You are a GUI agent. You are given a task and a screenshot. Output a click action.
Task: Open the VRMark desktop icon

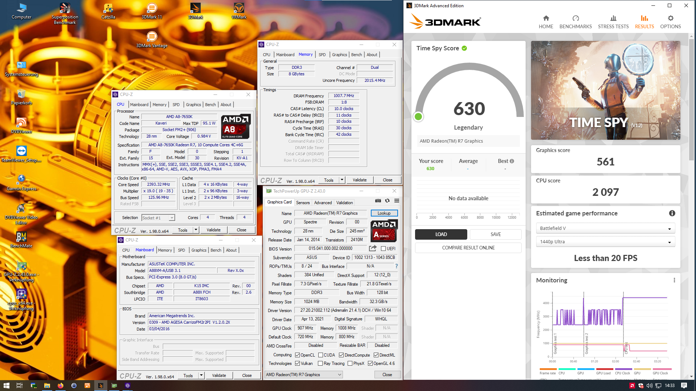239,11
